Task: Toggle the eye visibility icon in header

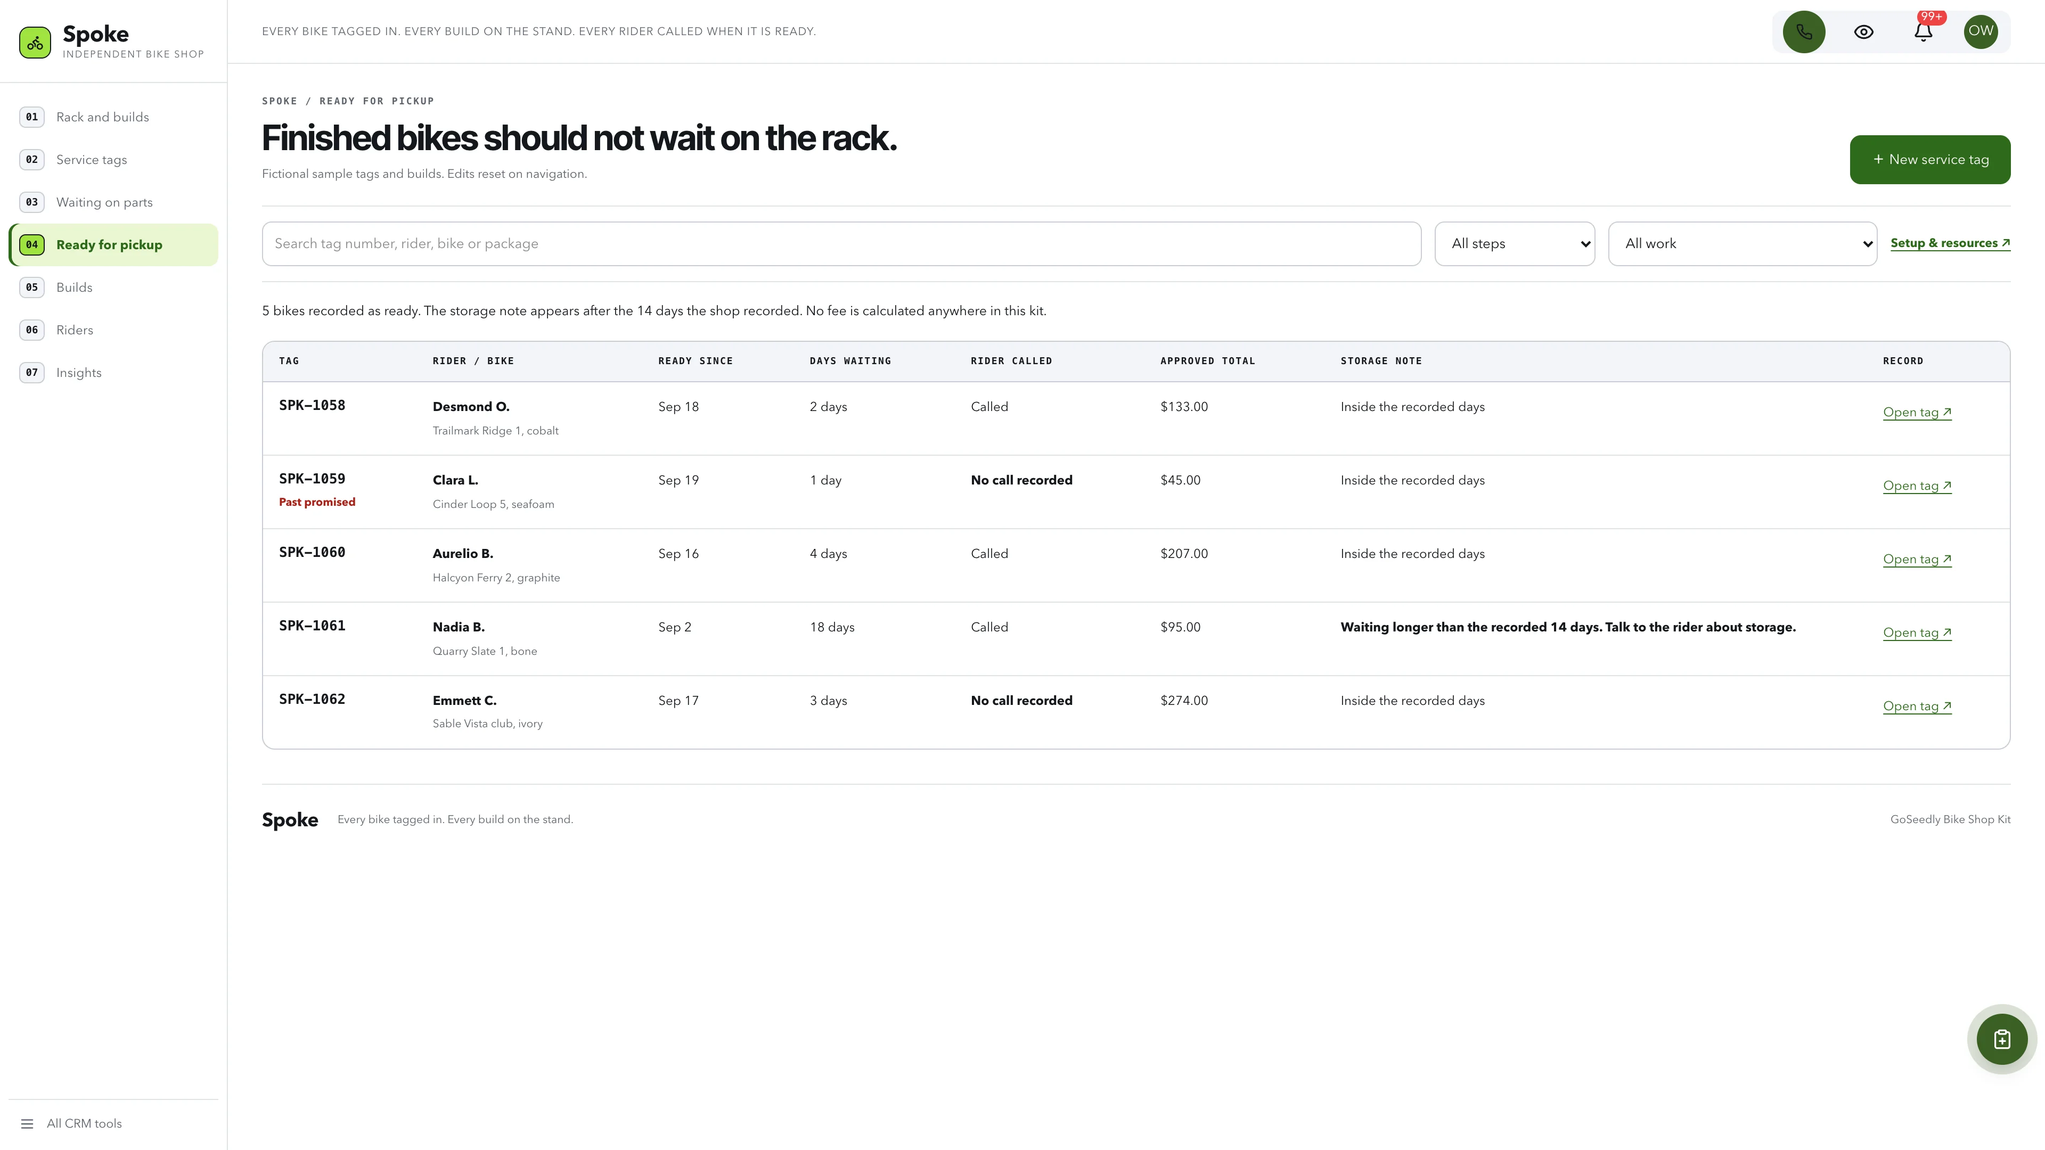Action: 1863,32
